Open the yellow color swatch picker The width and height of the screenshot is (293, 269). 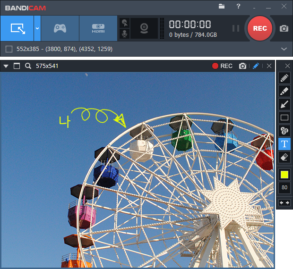coord(284,175)
